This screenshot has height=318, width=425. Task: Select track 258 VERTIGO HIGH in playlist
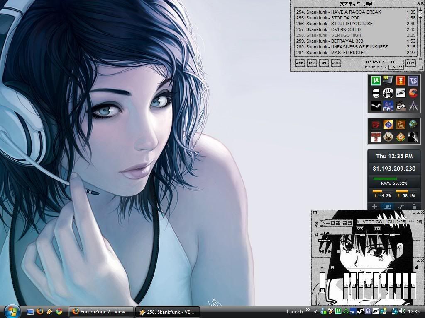tap(356, 36)
